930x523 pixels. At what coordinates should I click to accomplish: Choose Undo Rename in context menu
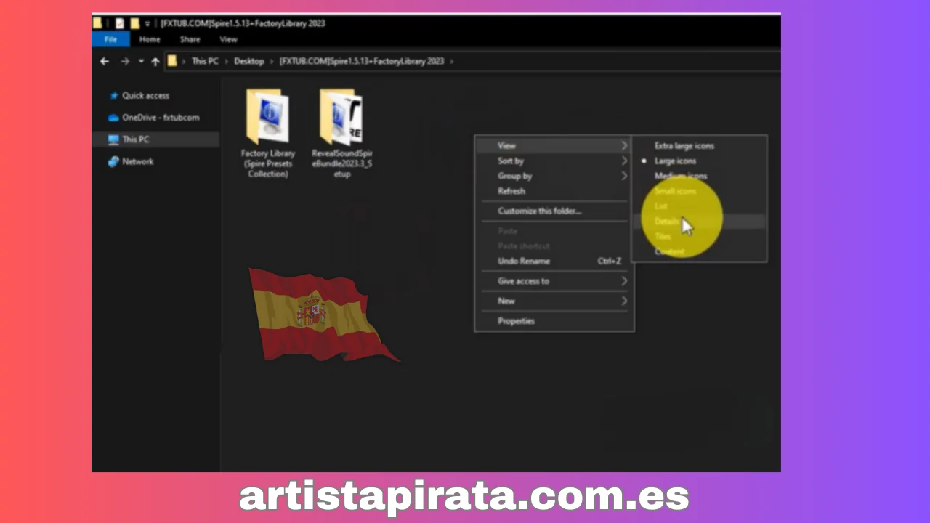554,261
